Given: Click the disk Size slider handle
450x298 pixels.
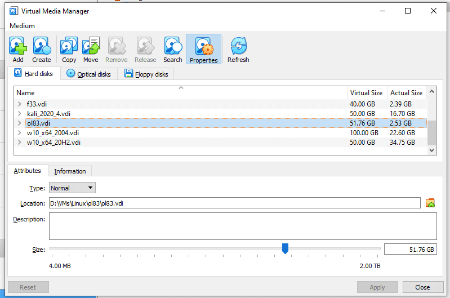Looking at the screenshot, I should [285, 248].
